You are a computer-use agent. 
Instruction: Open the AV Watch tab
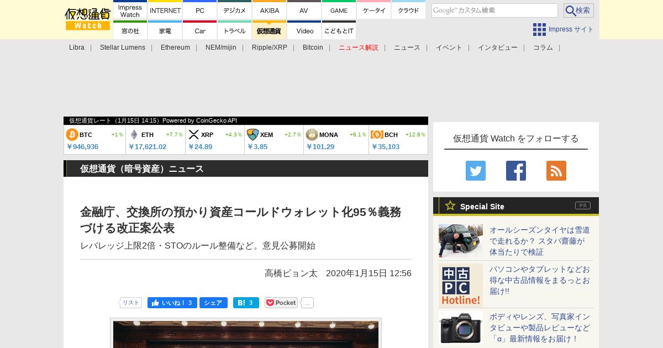coord(304,10)
